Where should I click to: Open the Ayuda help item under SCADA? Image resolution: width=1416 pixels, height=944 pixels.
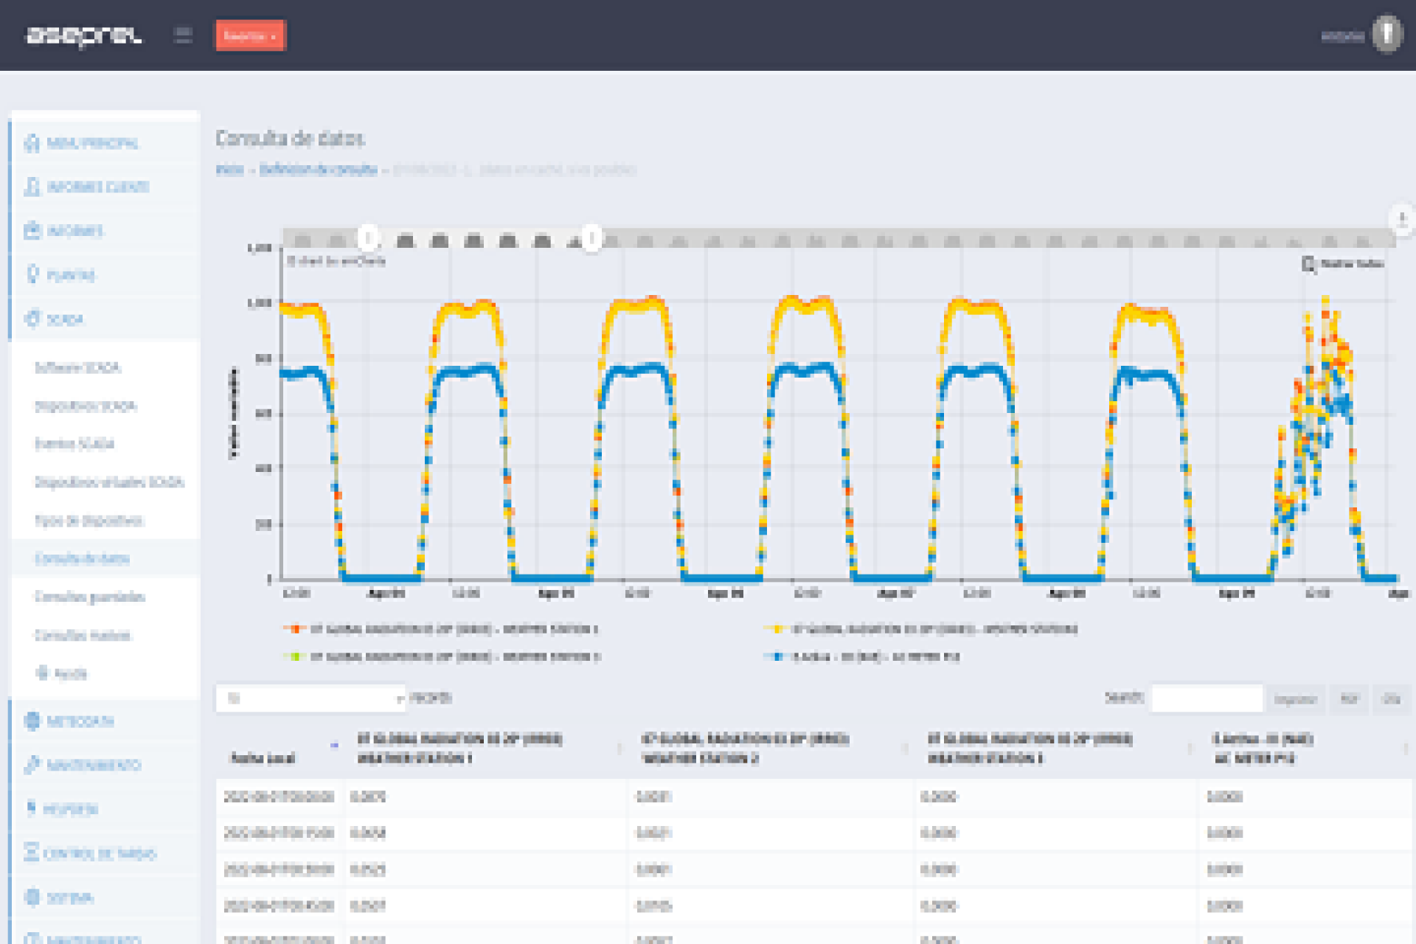(x=62, y=673)
